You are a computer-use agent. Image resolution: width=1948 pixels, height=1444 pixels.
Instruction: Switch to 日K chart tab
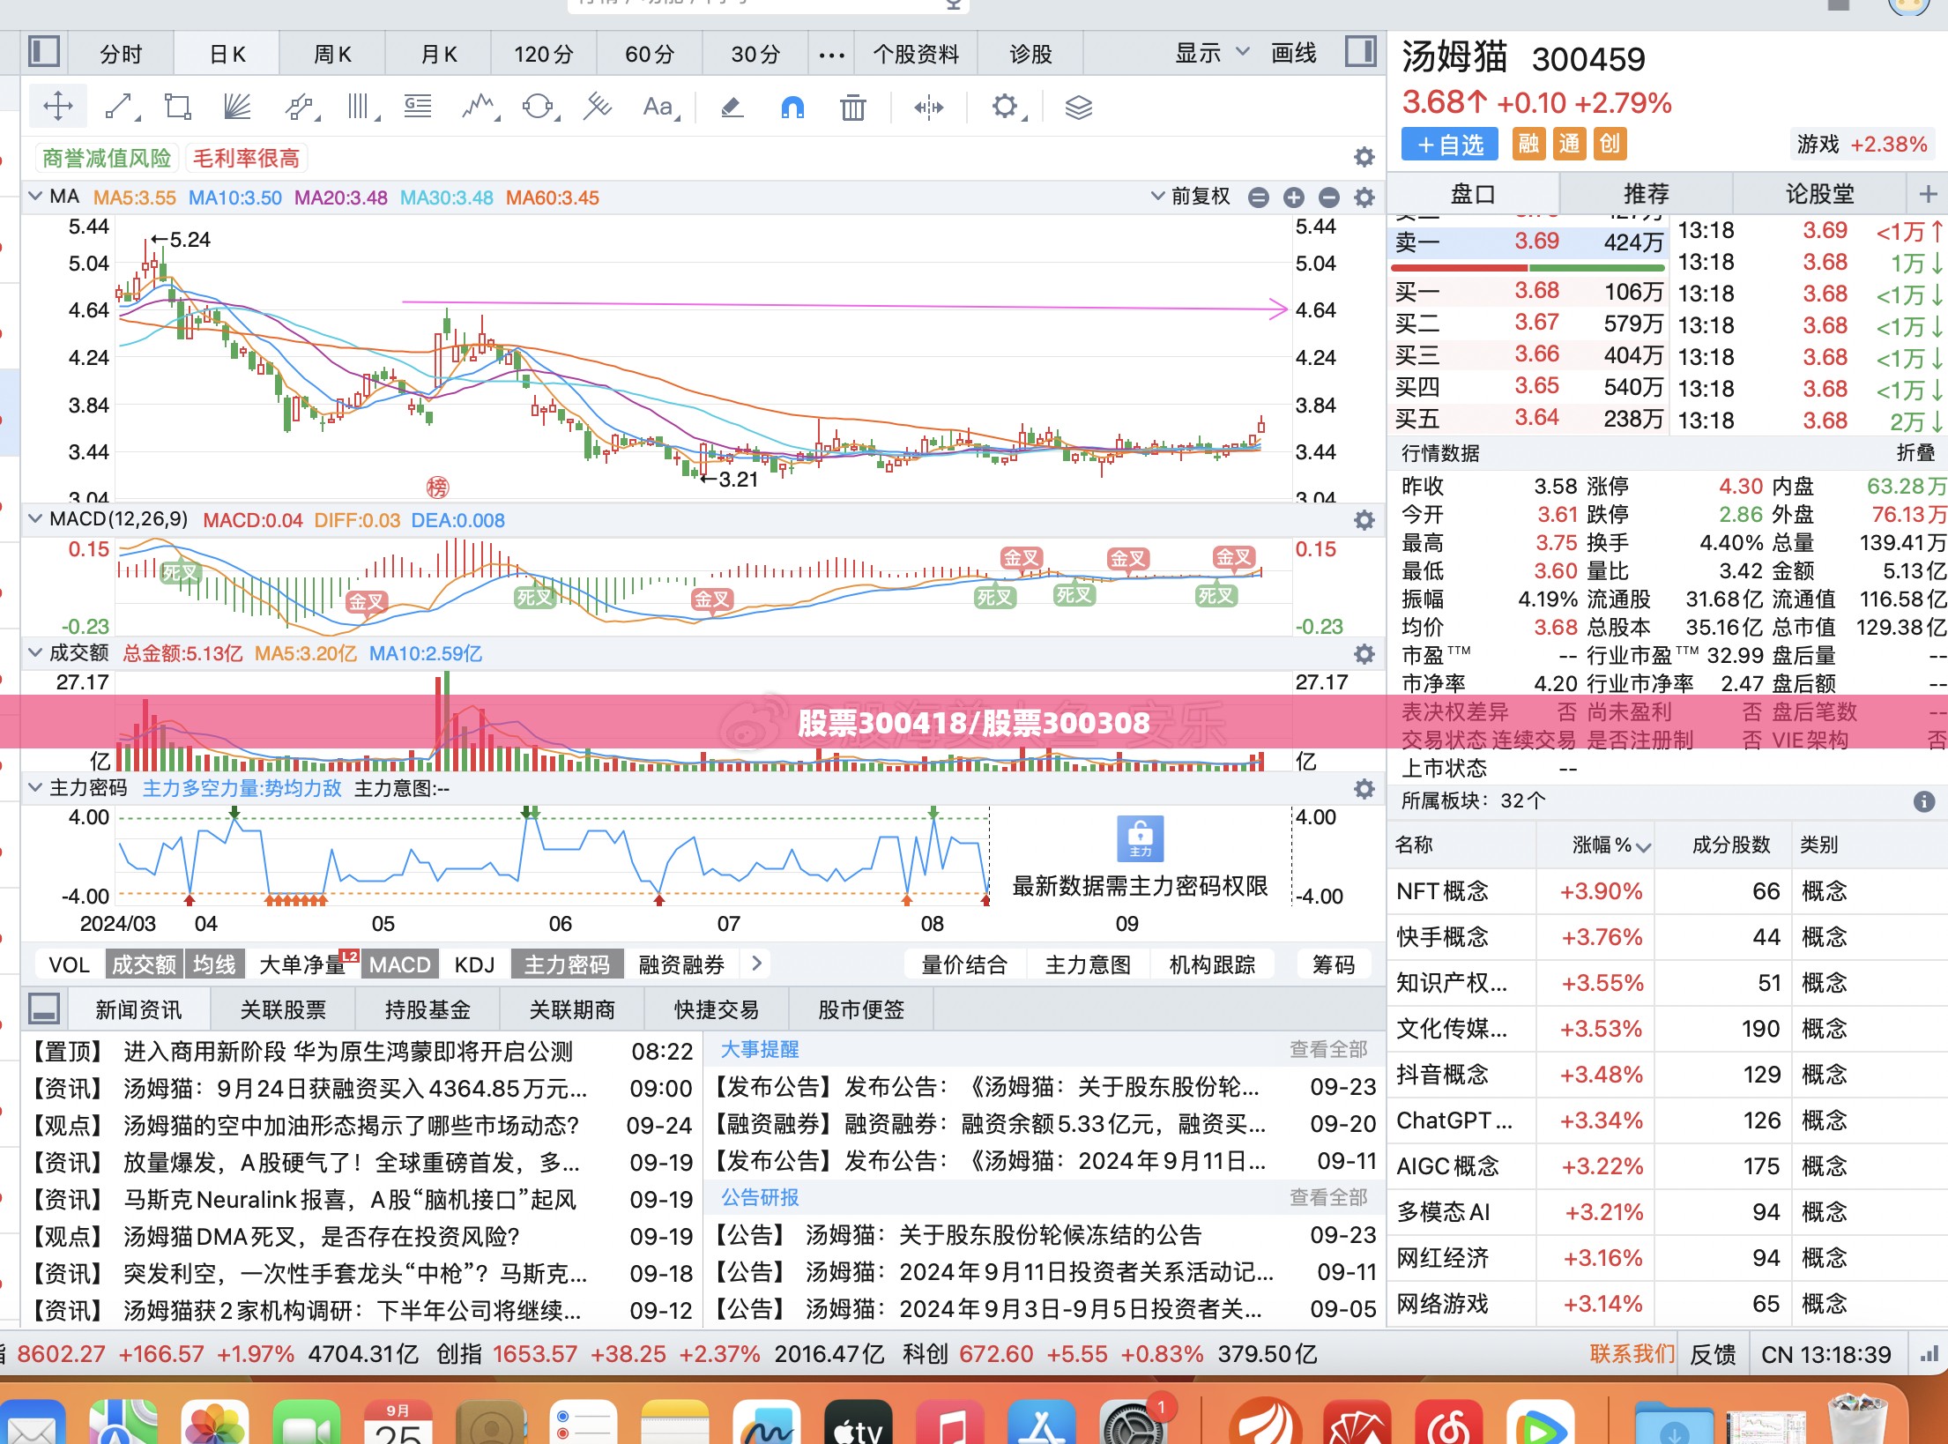point(227,54)
